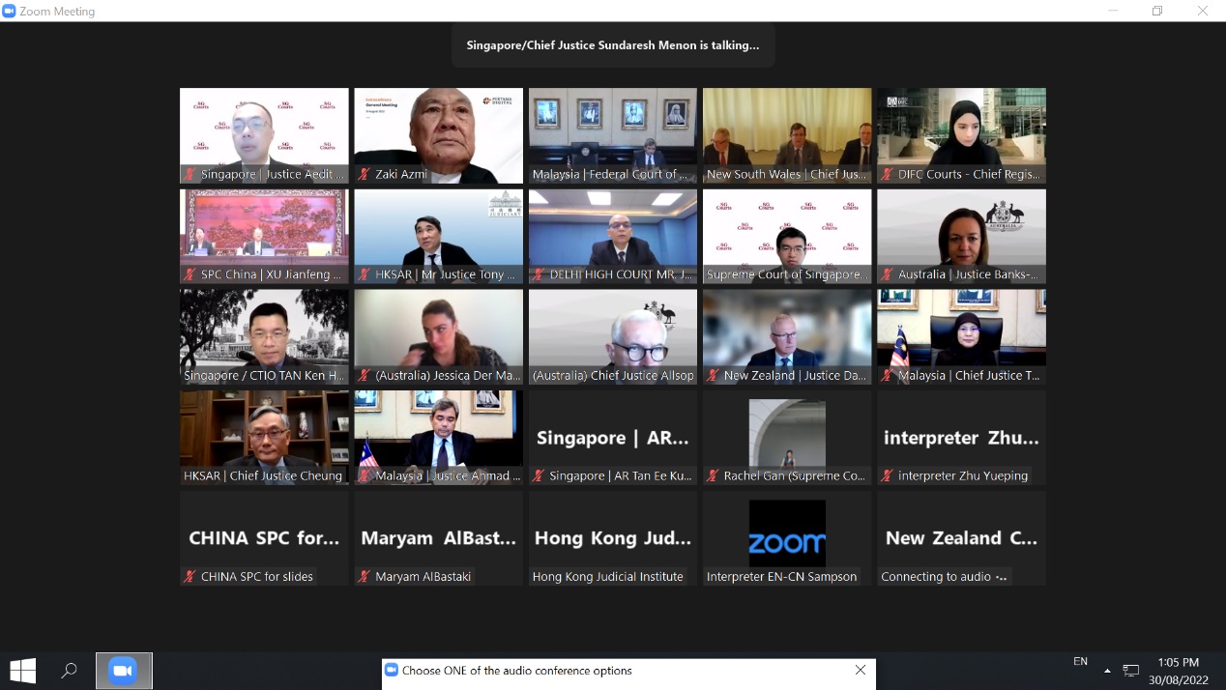Click muted mic icon on Jessica Der Ma tile
This screenshot has height=690, width=1226.
tap(365, 376)
